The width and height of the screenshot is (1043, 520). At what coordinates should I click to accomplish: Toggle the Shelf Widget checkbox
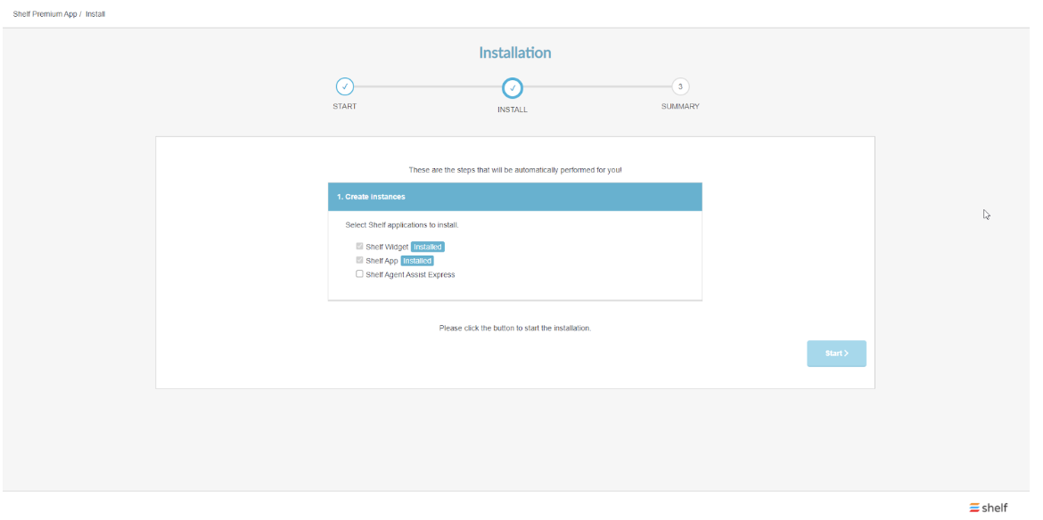[x=359, y=247]
